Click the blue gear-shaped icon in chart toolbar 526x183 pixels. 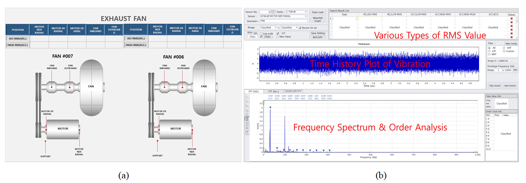click(x=247, y=123)
